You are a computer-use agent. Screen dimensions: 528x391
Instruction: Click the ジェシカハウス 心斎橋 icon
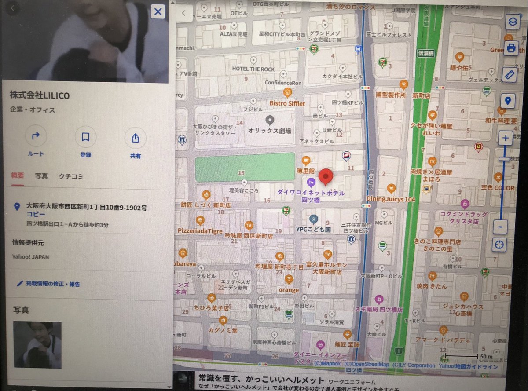pyautogui.click(x=464, y=296)
